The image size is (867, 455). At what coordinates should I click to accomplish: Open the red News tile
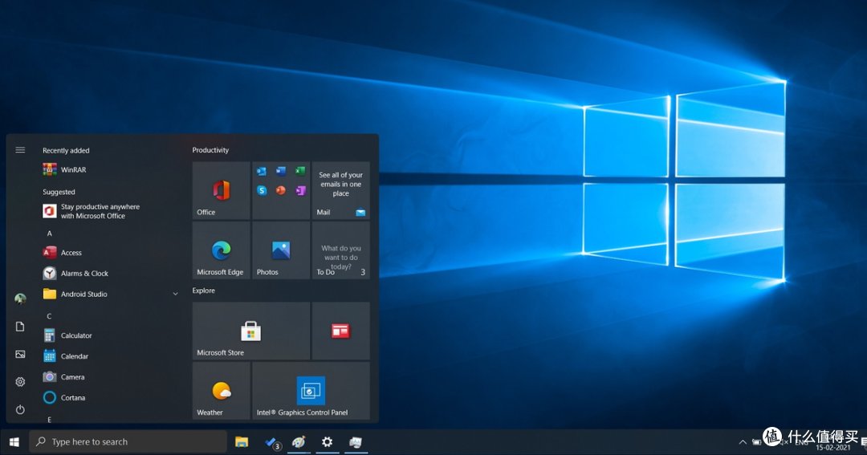coord(340,331)
